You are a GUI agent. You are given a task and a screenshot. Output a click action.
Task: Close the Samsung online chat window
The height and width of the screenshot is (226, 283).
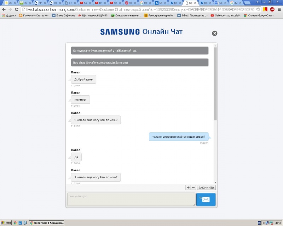point(214,33)
